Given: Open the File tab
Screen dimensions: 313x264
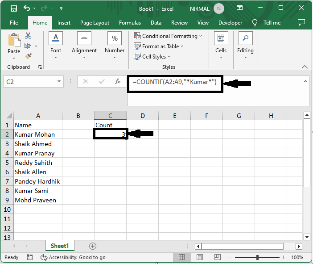Looking at the screenshot, I should (x=14, y=23).
